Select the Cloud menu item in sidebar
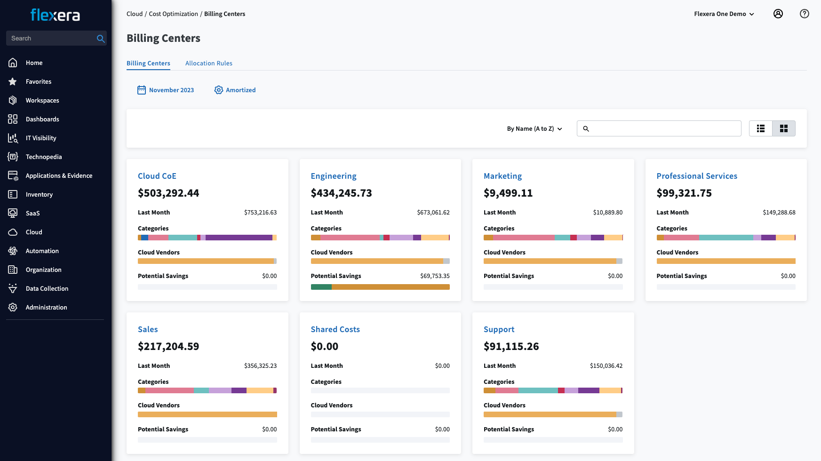Image resolution: width=821 pixels, height=461 pixels. tap(34, 232)
